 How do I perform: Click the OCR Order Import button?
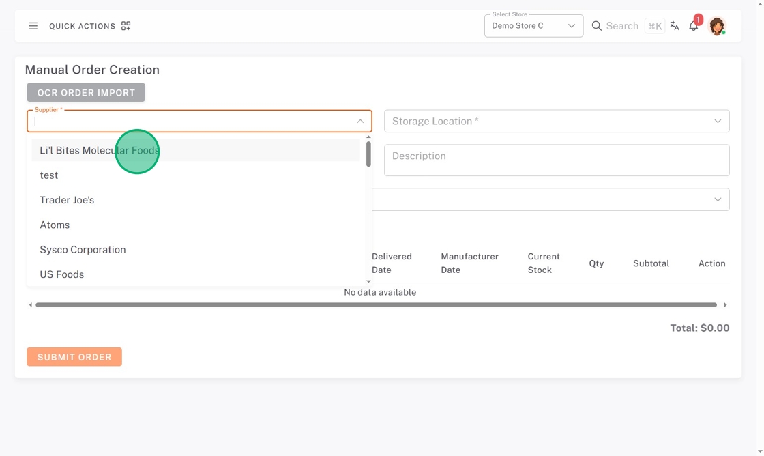pos(86,93)
